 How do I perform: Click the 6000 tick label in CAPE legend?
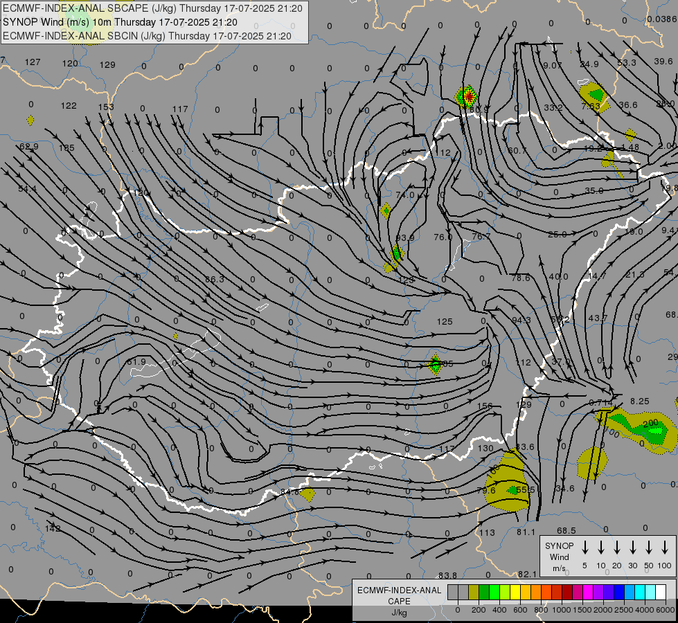[666, 610]
